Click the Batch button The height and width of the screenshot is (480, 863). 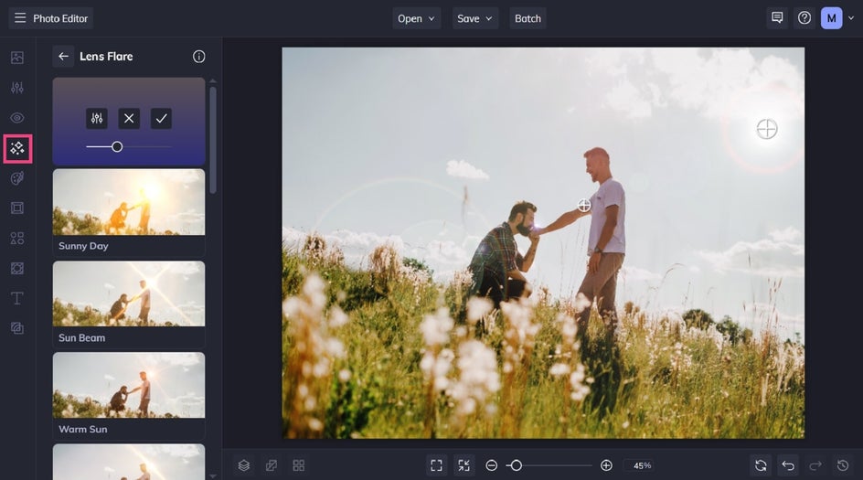527,18
